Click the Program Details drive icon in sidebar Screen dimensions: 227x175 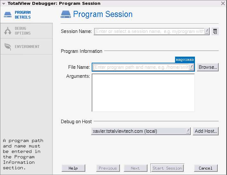pos(7,15)
